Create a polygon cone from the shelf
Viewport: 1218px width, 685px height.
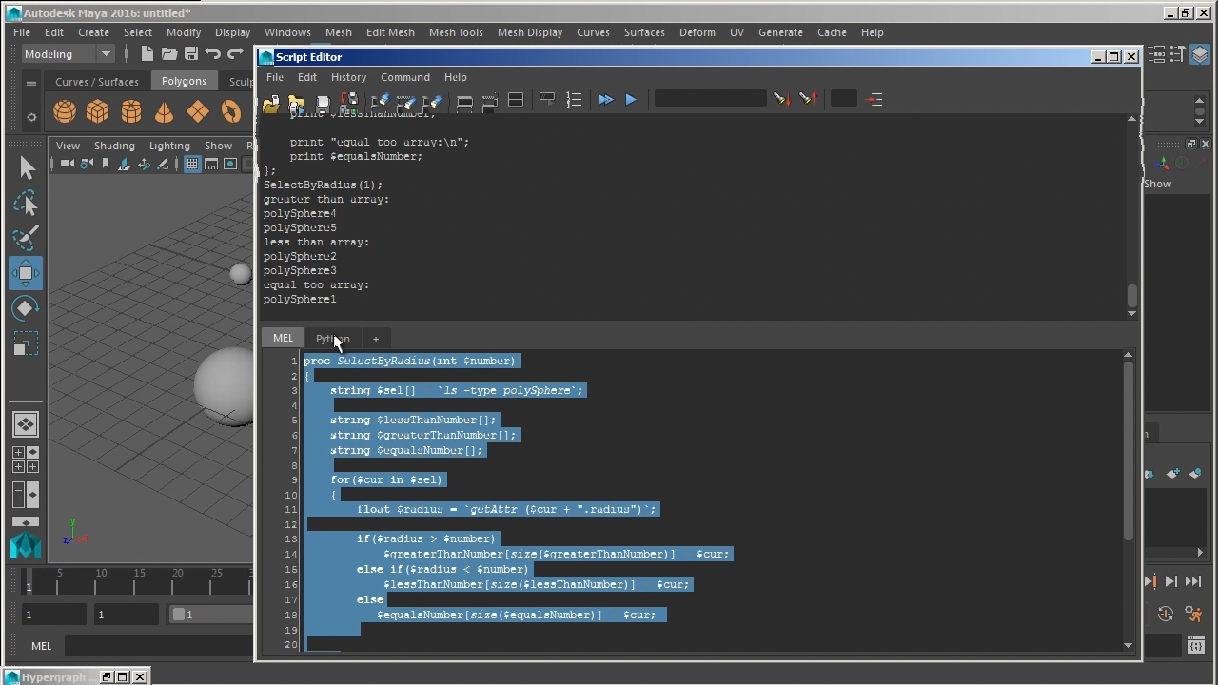[x=164, y=111]
